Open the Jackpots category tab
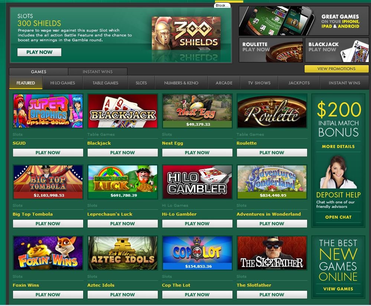 [299, 83]
